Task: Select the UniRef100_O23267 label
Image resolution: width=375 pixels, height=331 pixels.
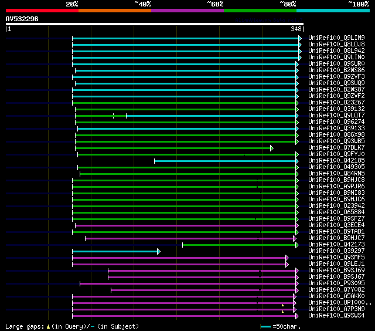Action: [x=336, y=103]
